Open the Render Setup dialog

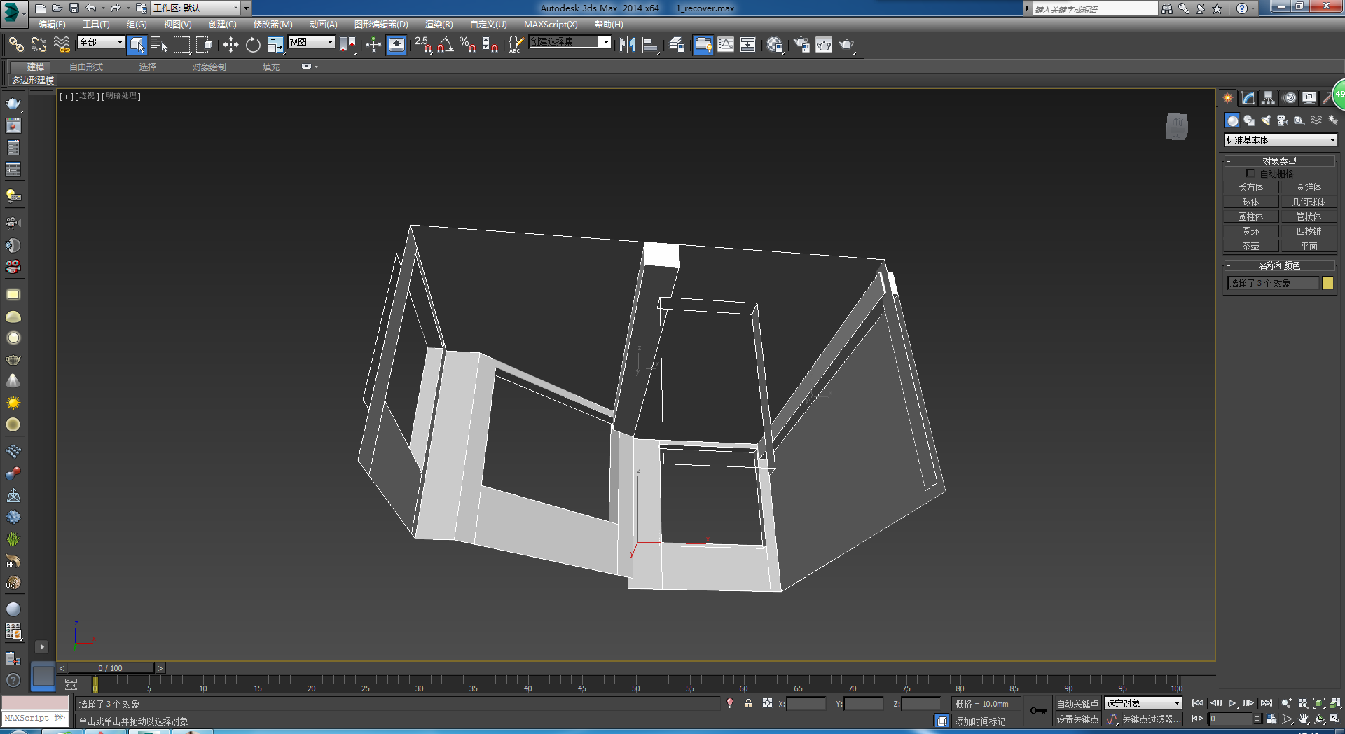(x=801, y=45)
